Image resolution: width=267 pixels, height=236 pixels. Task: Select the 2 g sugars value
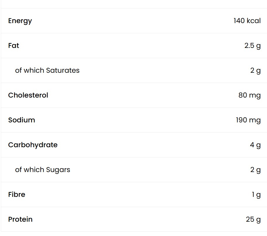tap(255, 170)
